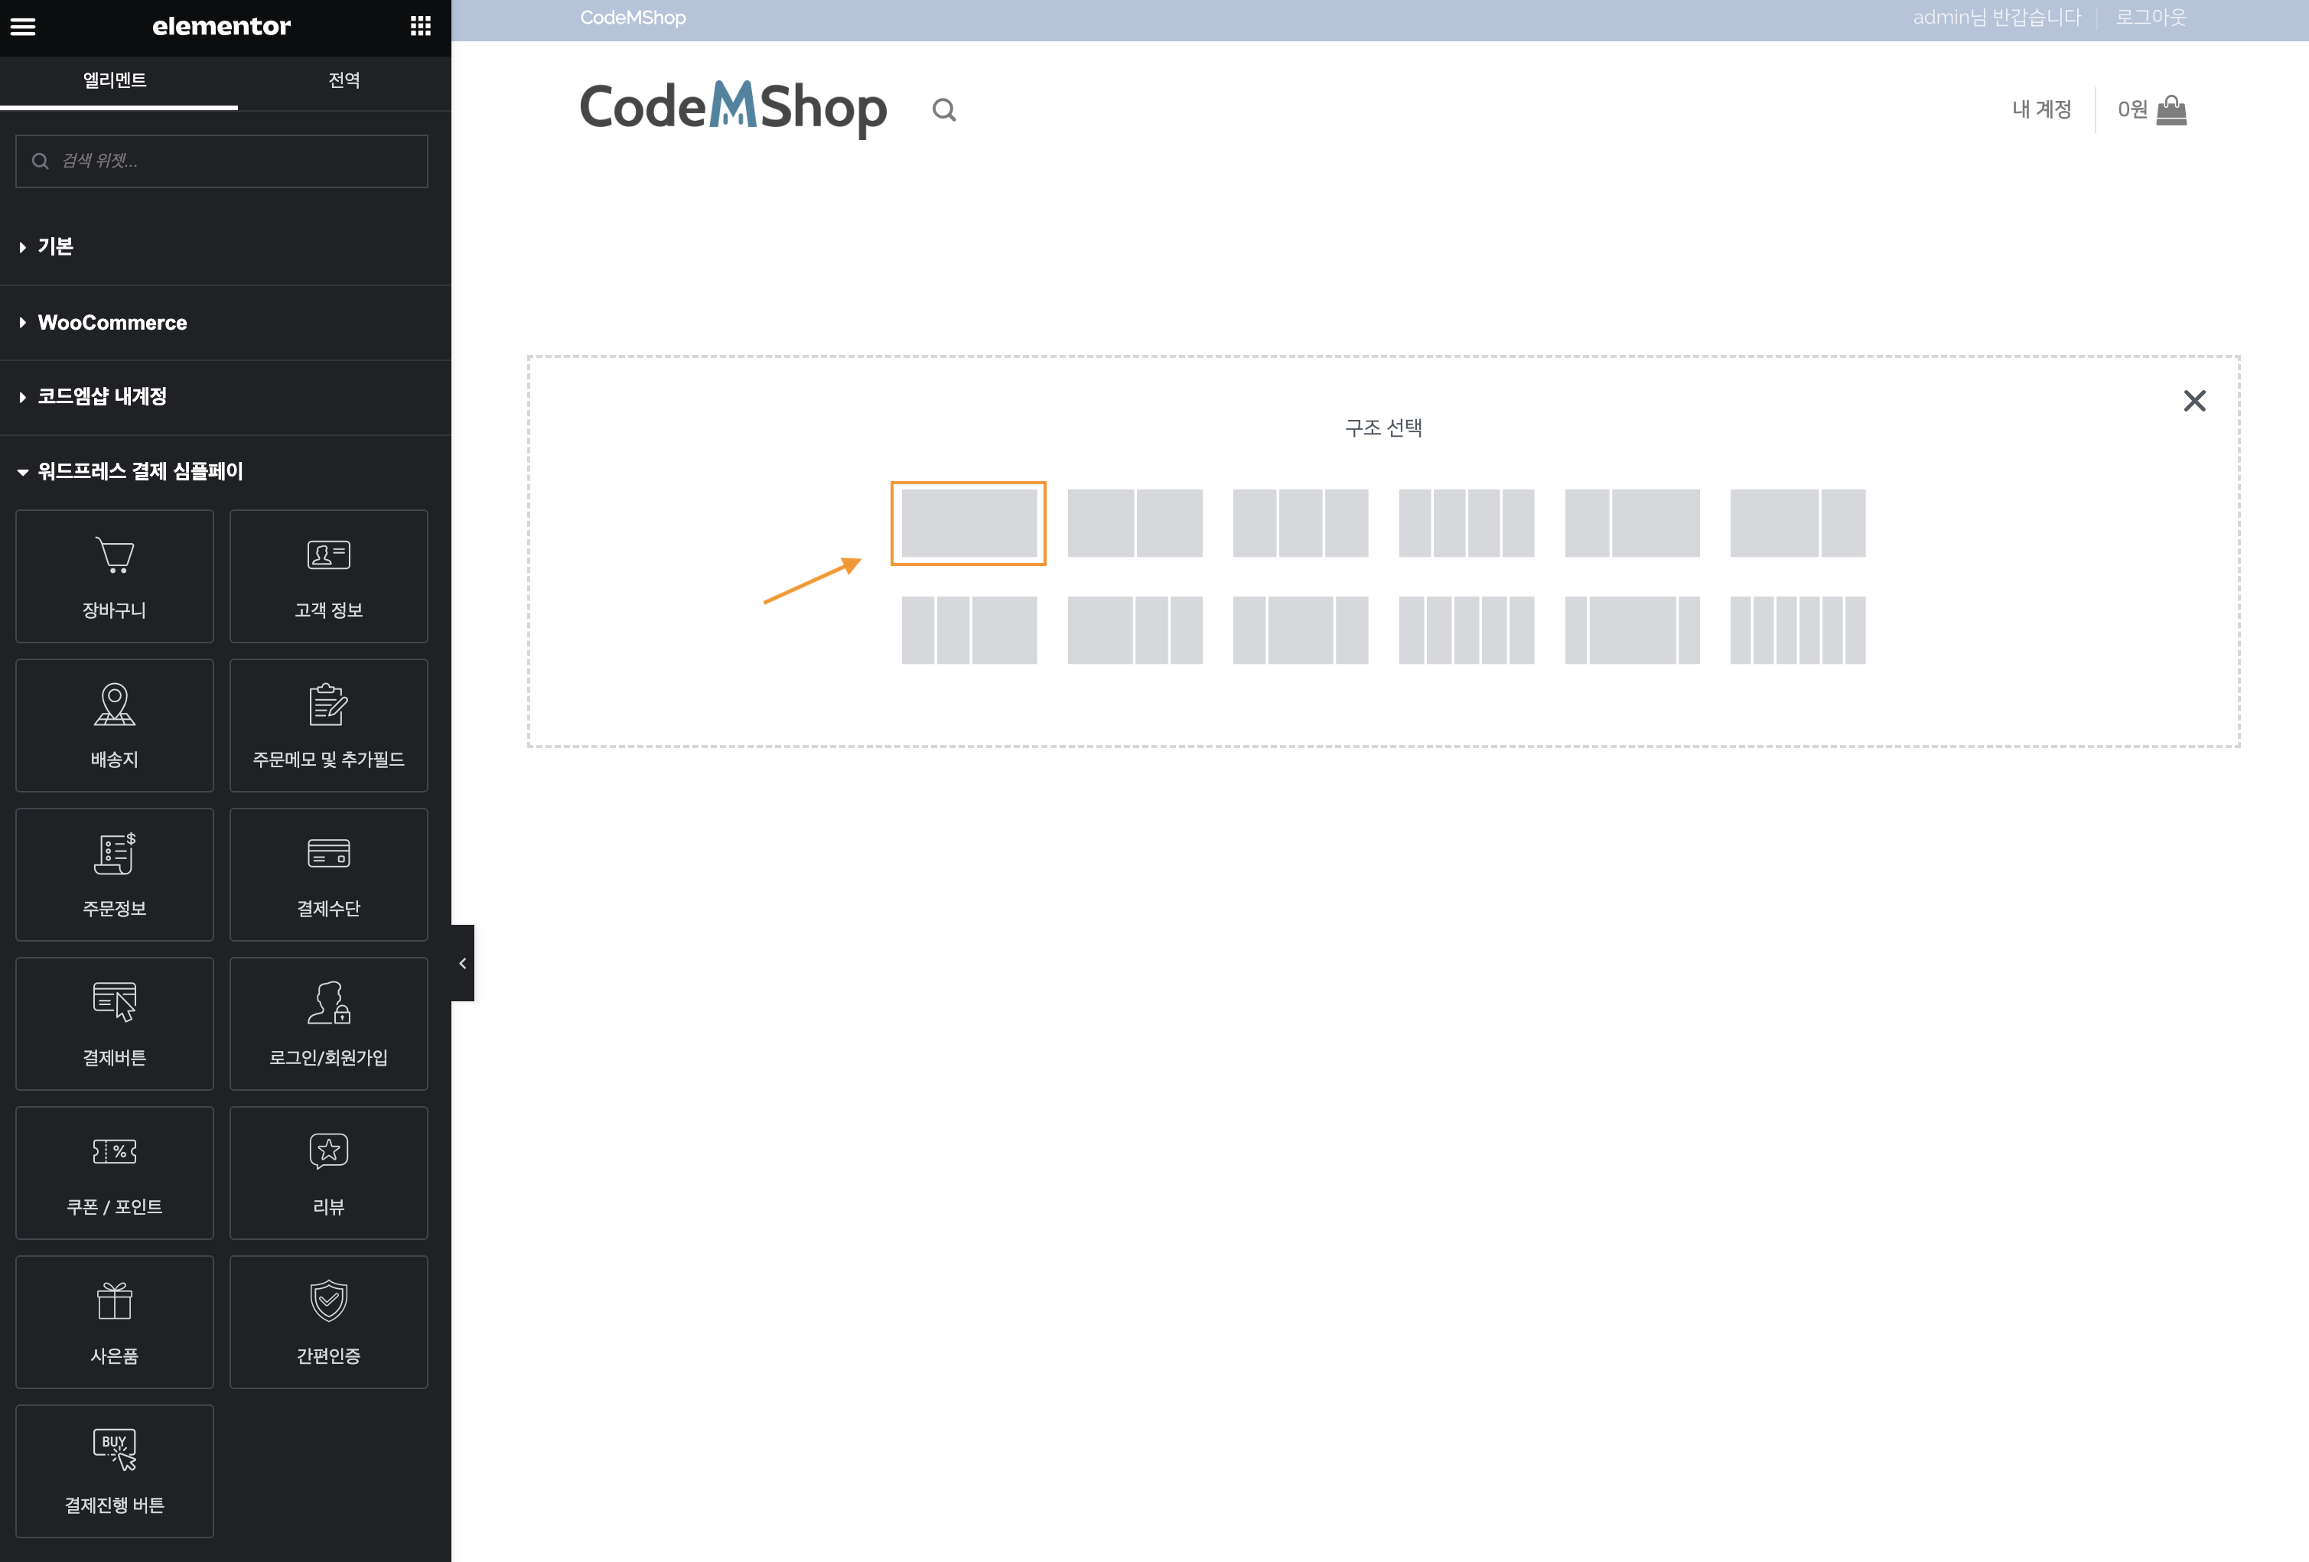
Task: Close the 구조 선택 structure panel
Action: click(x=2195, y=400)
